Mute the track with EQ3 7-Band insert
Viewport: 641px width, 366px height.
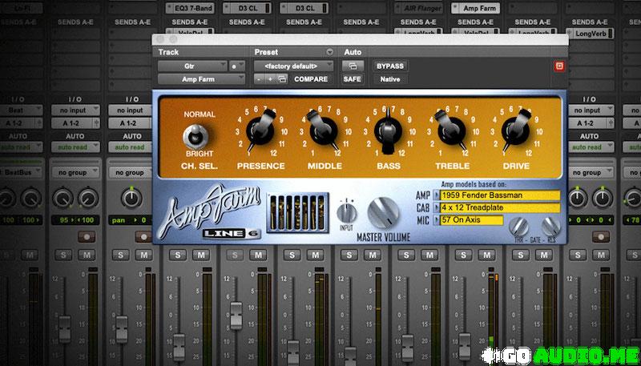(x=201, y=255)
